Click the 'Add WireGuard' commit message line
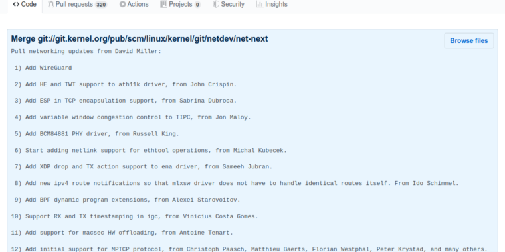Screen dimensions: 505x252 pyautogui.click(x=43, y=68)
